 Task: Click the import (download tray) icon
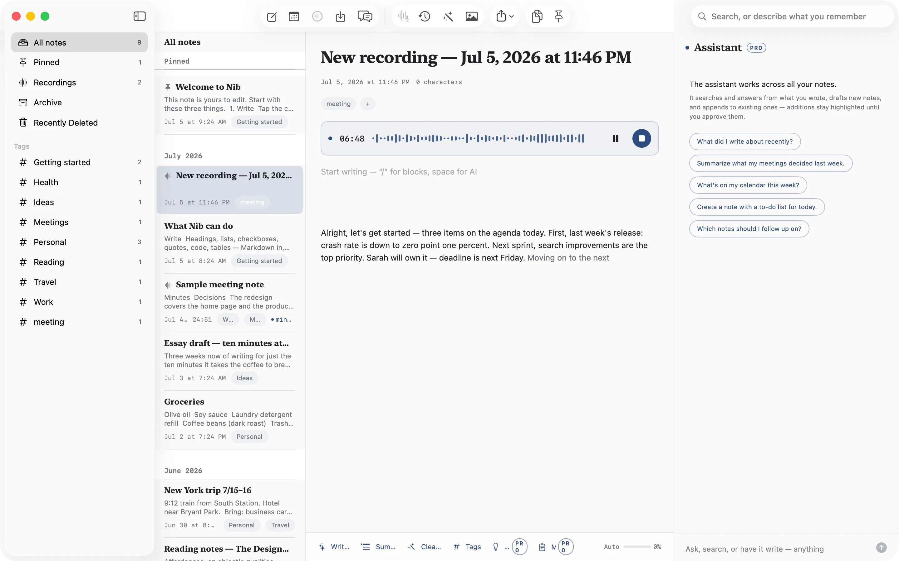coord(340,17)
